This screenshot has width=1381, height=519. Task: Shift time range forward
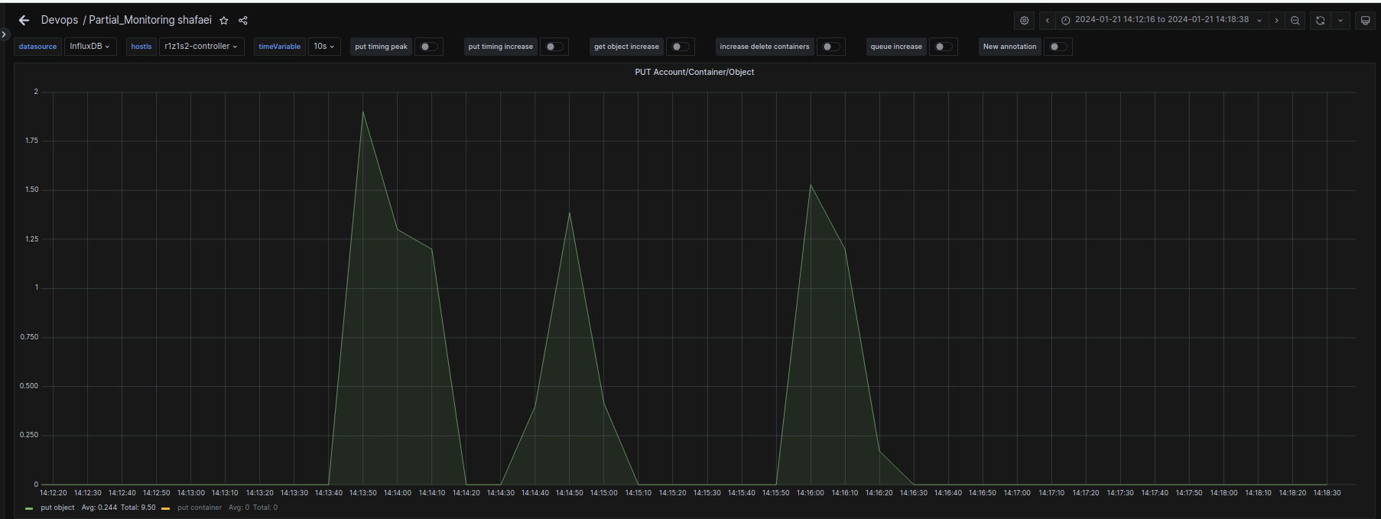(x=1276, y=21)
